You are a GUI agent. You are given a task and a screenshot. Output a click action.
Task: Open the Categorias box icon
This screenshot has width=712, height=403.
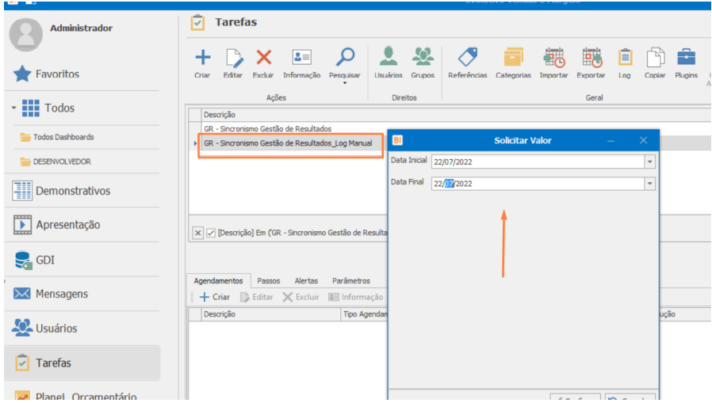(513, 58)
